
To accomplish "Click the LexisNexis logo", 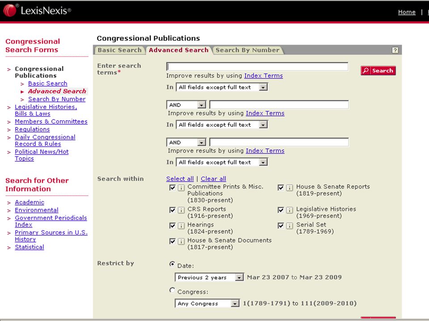I will [37, 10].
